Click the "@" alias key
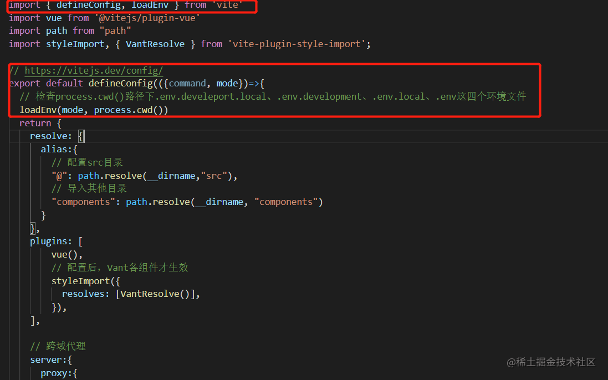Screen dimensions: 608x380 click(59, 176)
